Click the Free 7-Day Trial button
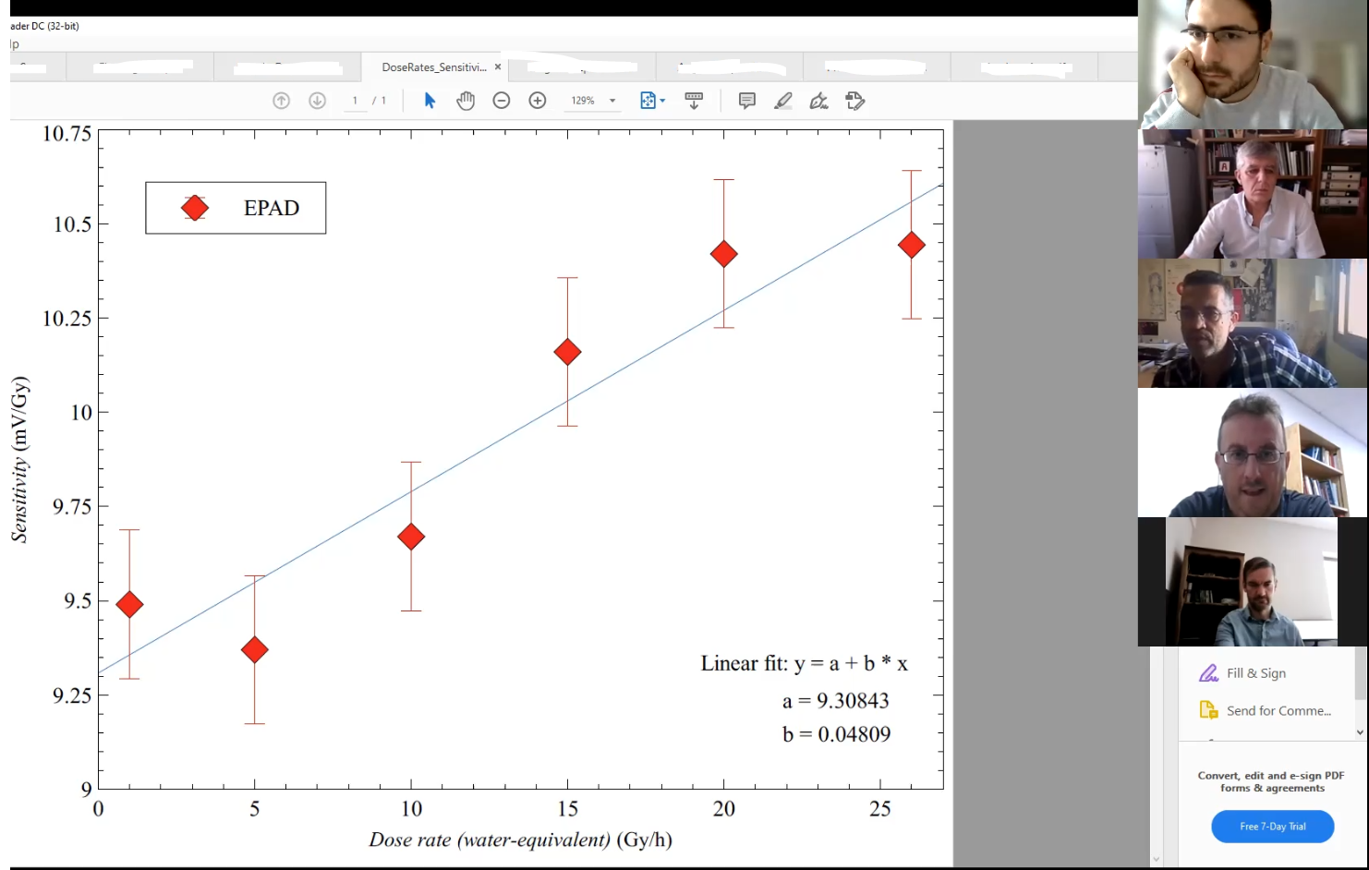 click(x=1272, y=827)
